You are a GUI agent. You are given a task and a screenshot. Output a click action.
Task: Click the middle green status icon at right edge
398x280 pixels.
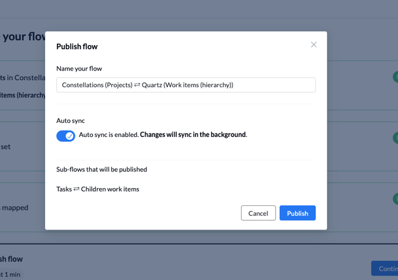click(396, 138)
